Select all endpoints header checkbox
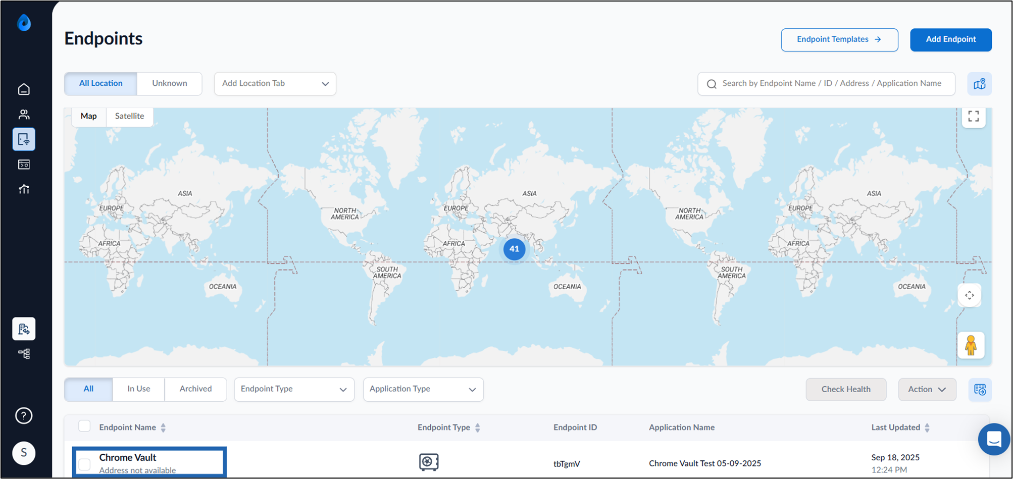The height and width of the screenshot is (479, 1013). [x=84, y=426]
